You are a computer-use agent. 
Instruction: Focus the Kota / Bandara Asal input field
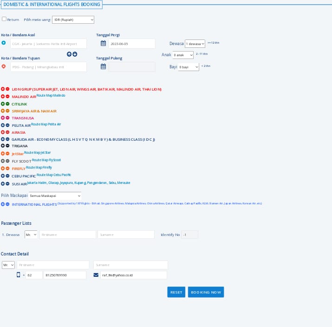point(48,44)
